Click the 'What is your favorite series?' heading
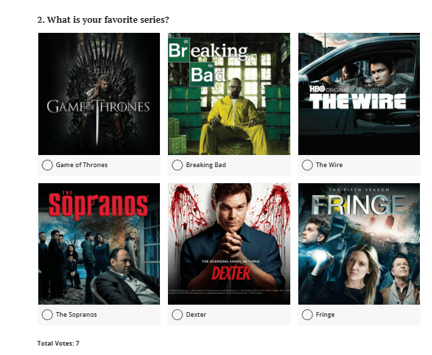 [x=103, y=20]
